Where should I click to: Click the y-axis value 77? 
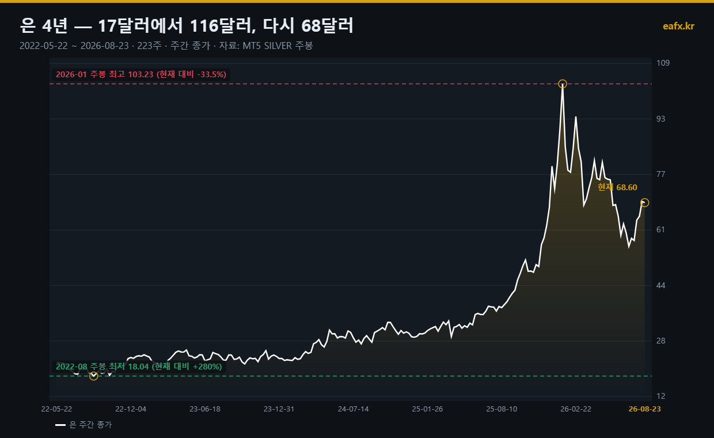click(x=660, y=174)
